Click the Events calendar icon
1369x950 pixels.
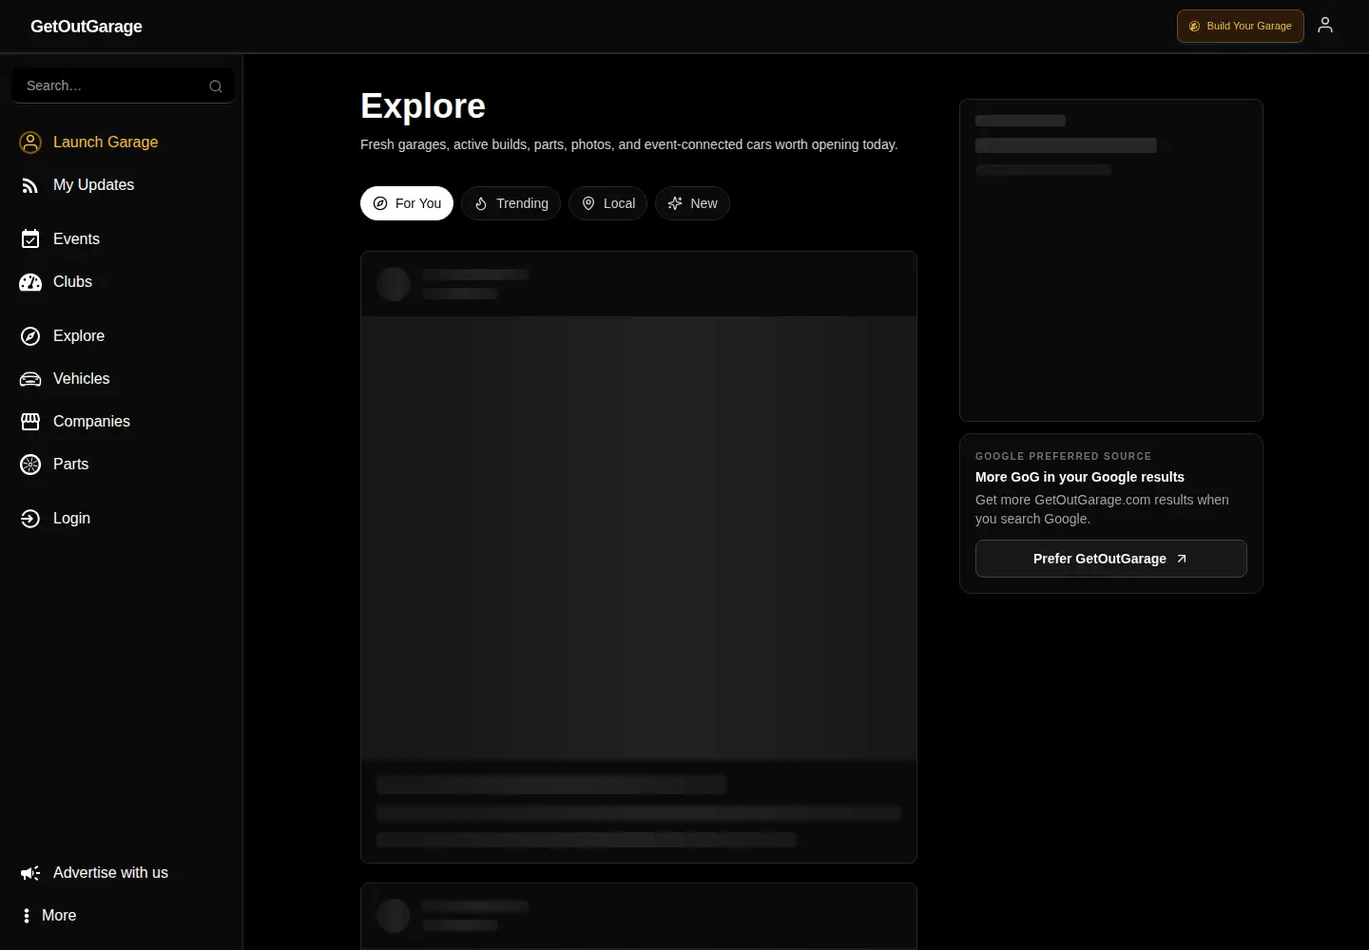[x=30, y=239]
